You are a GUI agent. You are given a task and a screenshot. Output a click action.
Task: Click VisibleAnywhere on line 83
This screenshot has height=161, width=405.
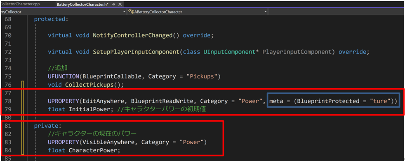pyautogui.click(x=108, y=142)
